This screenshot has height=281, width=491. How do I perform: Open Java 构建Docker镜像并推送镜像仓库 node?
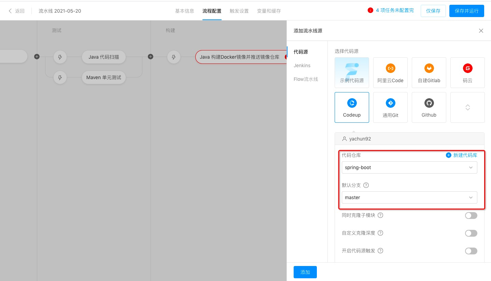pyautogui.click(x=241, y=57)
